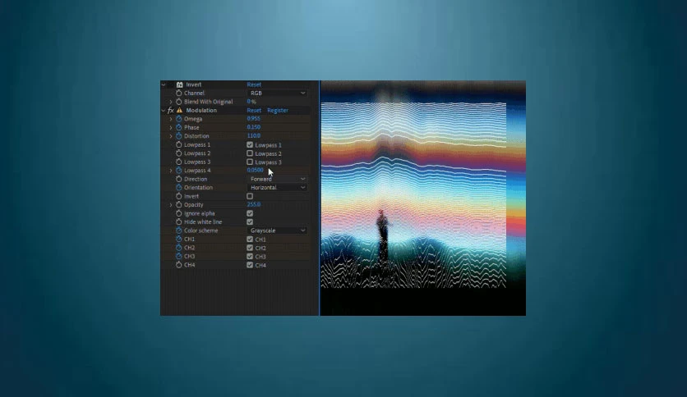Open the Color scheme Grayscale dropdown
The width and height of the screenshot is (687, 397).
coord(277,230)
